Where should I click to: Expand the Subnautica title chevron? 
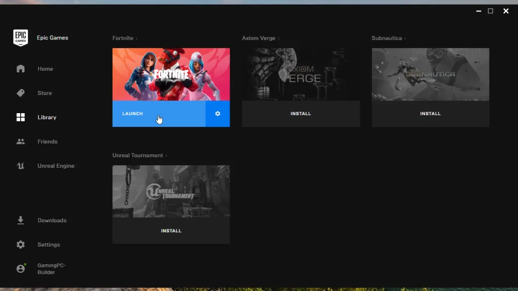tap(405, 38)
